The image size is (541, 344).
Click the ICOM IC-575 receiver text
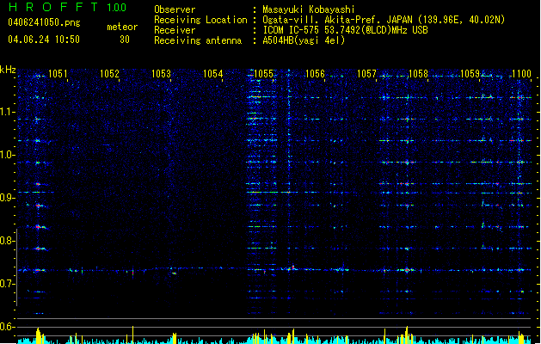coord(345,30)
